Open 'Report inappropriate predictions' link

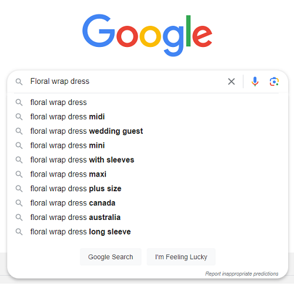pyautogui.click(x=242, y=273)
